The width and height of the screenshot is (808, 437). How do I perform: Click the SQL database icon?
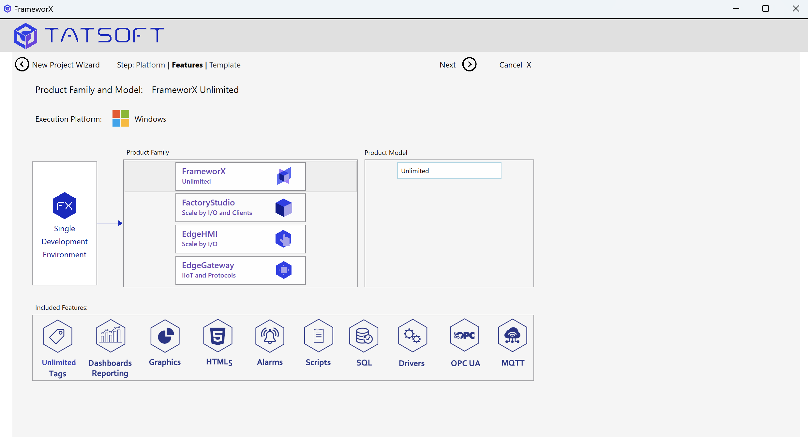364,336
